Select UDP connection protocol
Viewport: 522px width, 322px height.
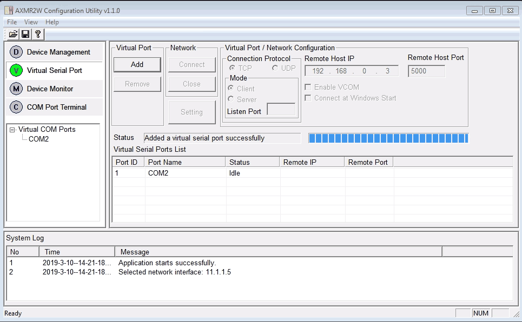tap(275, 68)
